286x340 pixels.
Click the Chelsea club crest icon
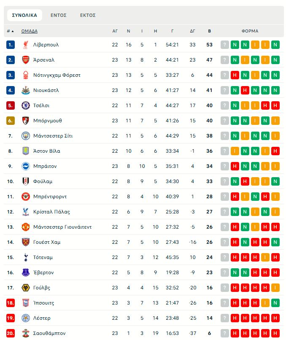tap(26, 105)
